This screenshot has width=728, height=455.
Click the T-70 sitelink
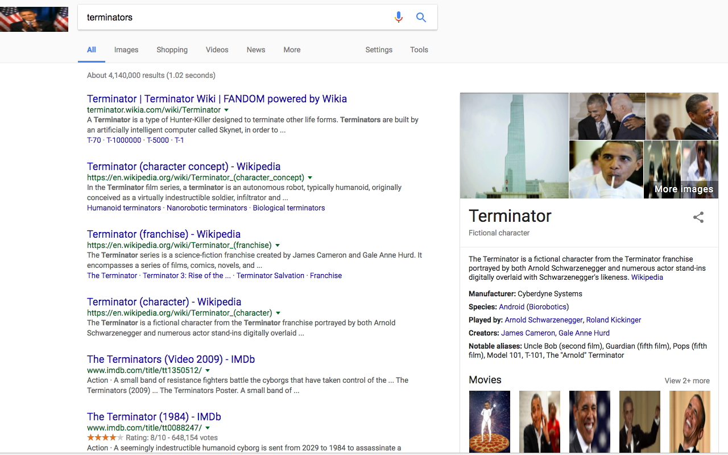pyautogui.click(x=94, y=140)
